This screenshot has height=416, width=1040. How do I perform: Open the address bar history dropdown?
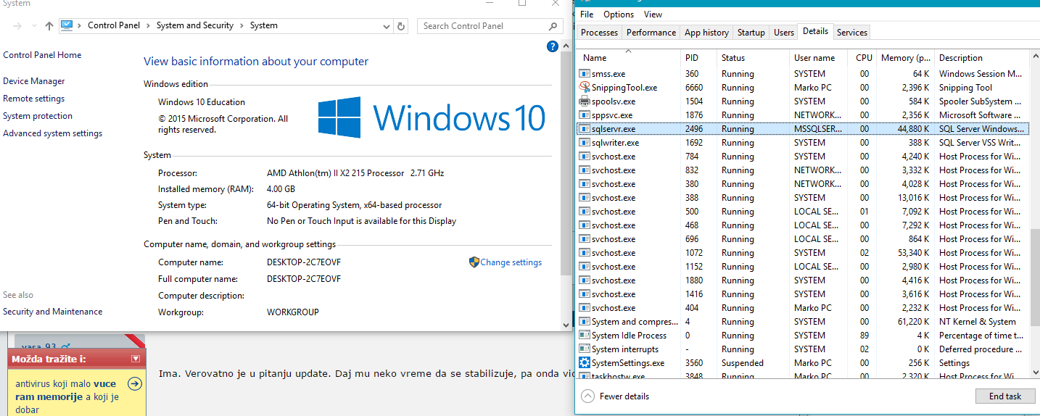tap(387, 26)
